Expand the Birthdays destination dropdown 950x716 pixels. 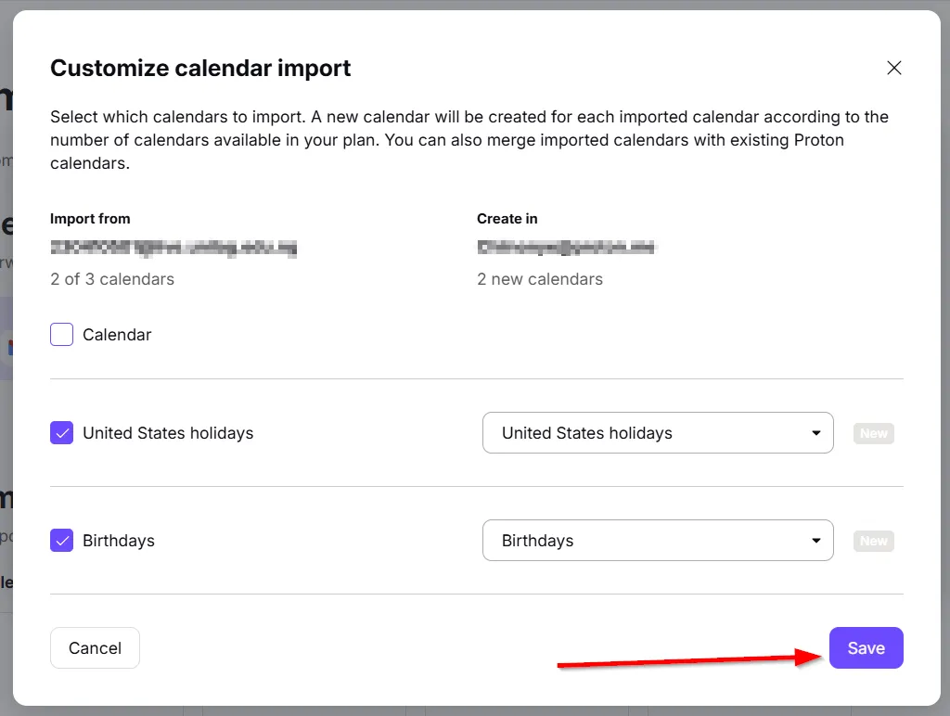click(x=657, y=541)
